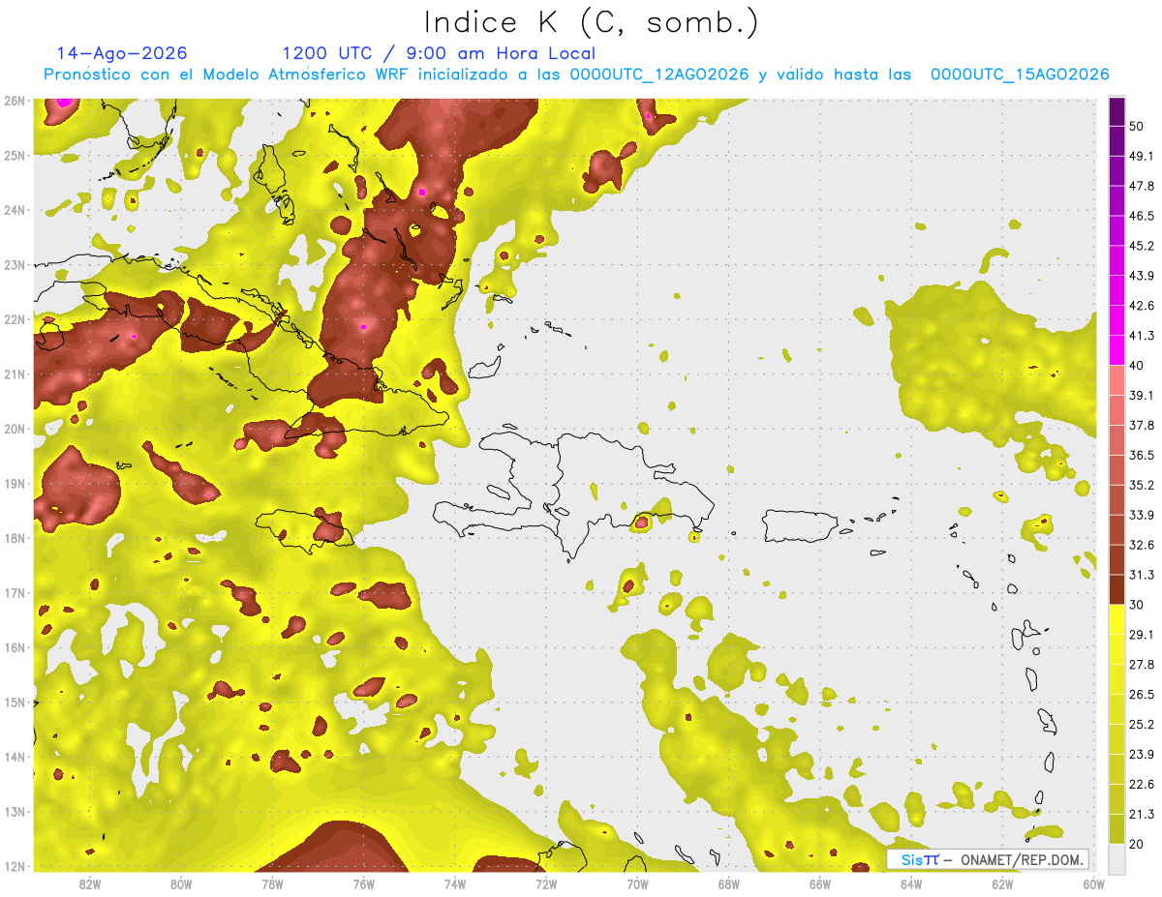
Task: Click the '70W' longitude label
Action: (x=637, y=883)
